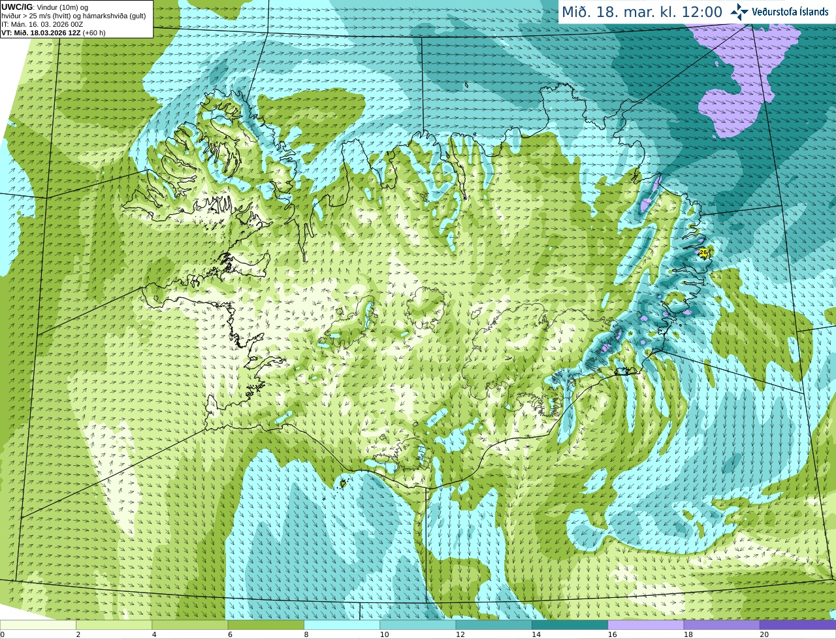The width and height of the screenshot is (836, 639).
Task: Click the UWC/IG: Vindur (10m) title line
Action: coord(44,7)
